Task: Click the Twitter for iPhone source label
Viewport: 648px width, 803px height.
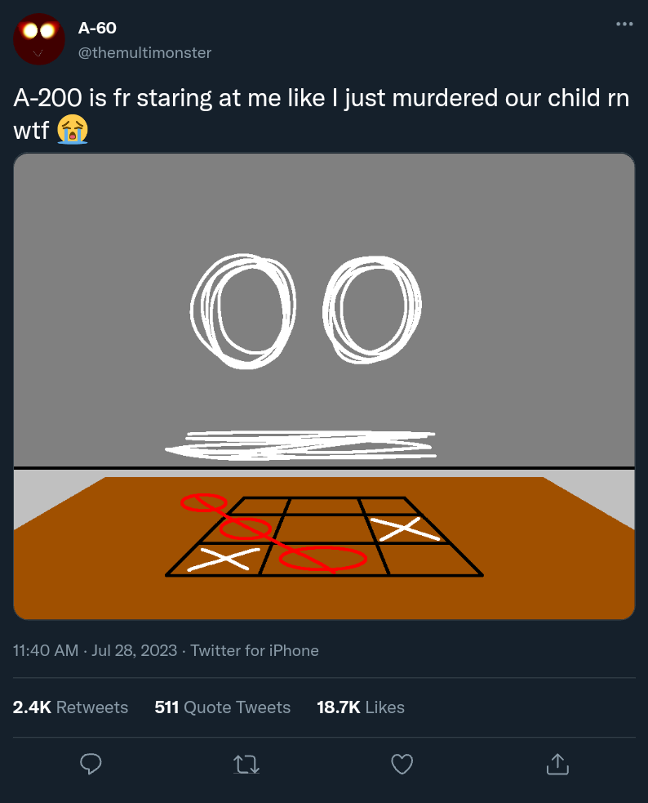Action: point(254,651)
